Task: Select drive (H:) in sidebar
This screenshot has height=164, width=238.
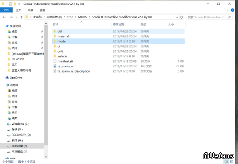Action: (17, 141)
